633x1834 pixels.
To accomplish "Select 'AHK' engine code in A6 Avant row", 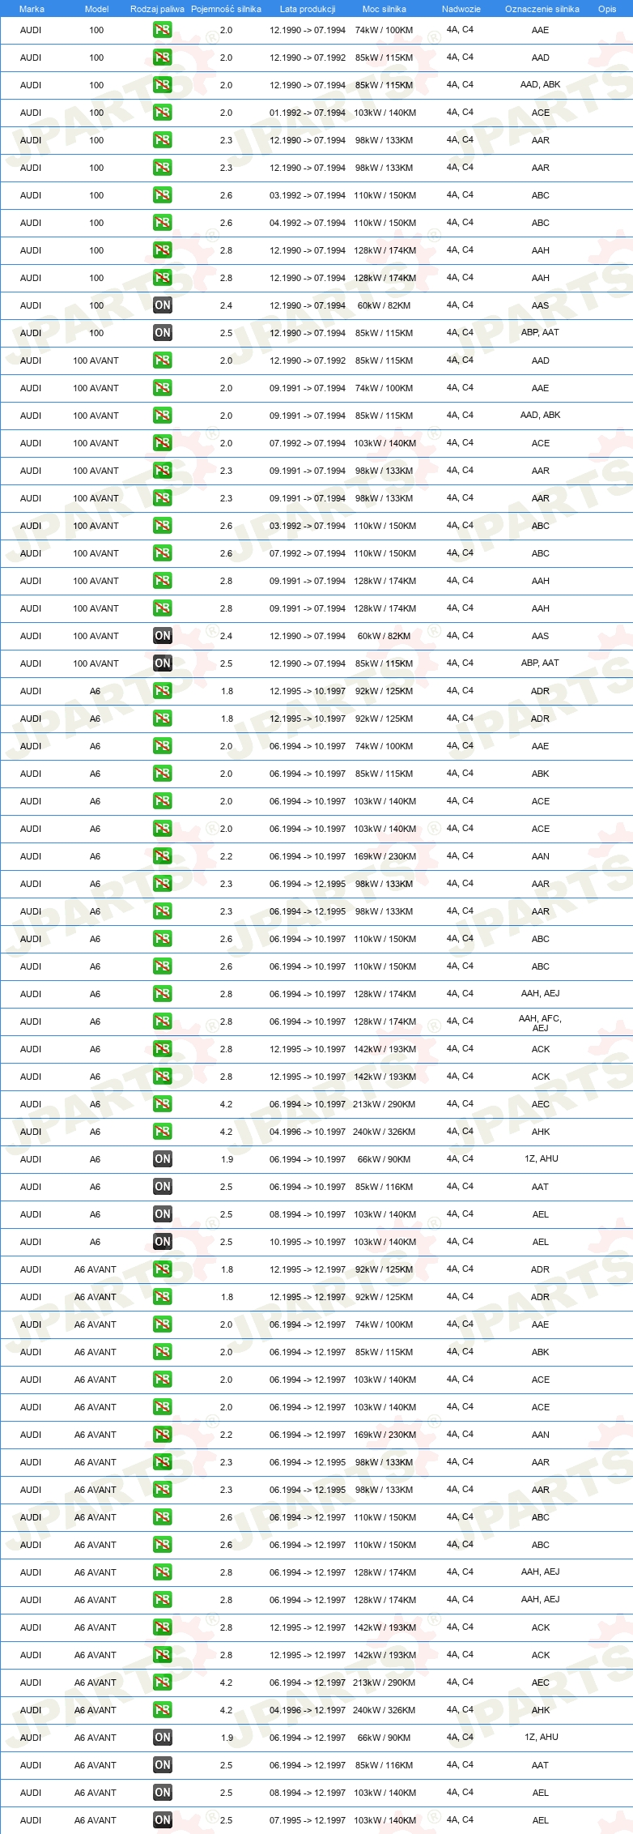I will point(541,1710).
